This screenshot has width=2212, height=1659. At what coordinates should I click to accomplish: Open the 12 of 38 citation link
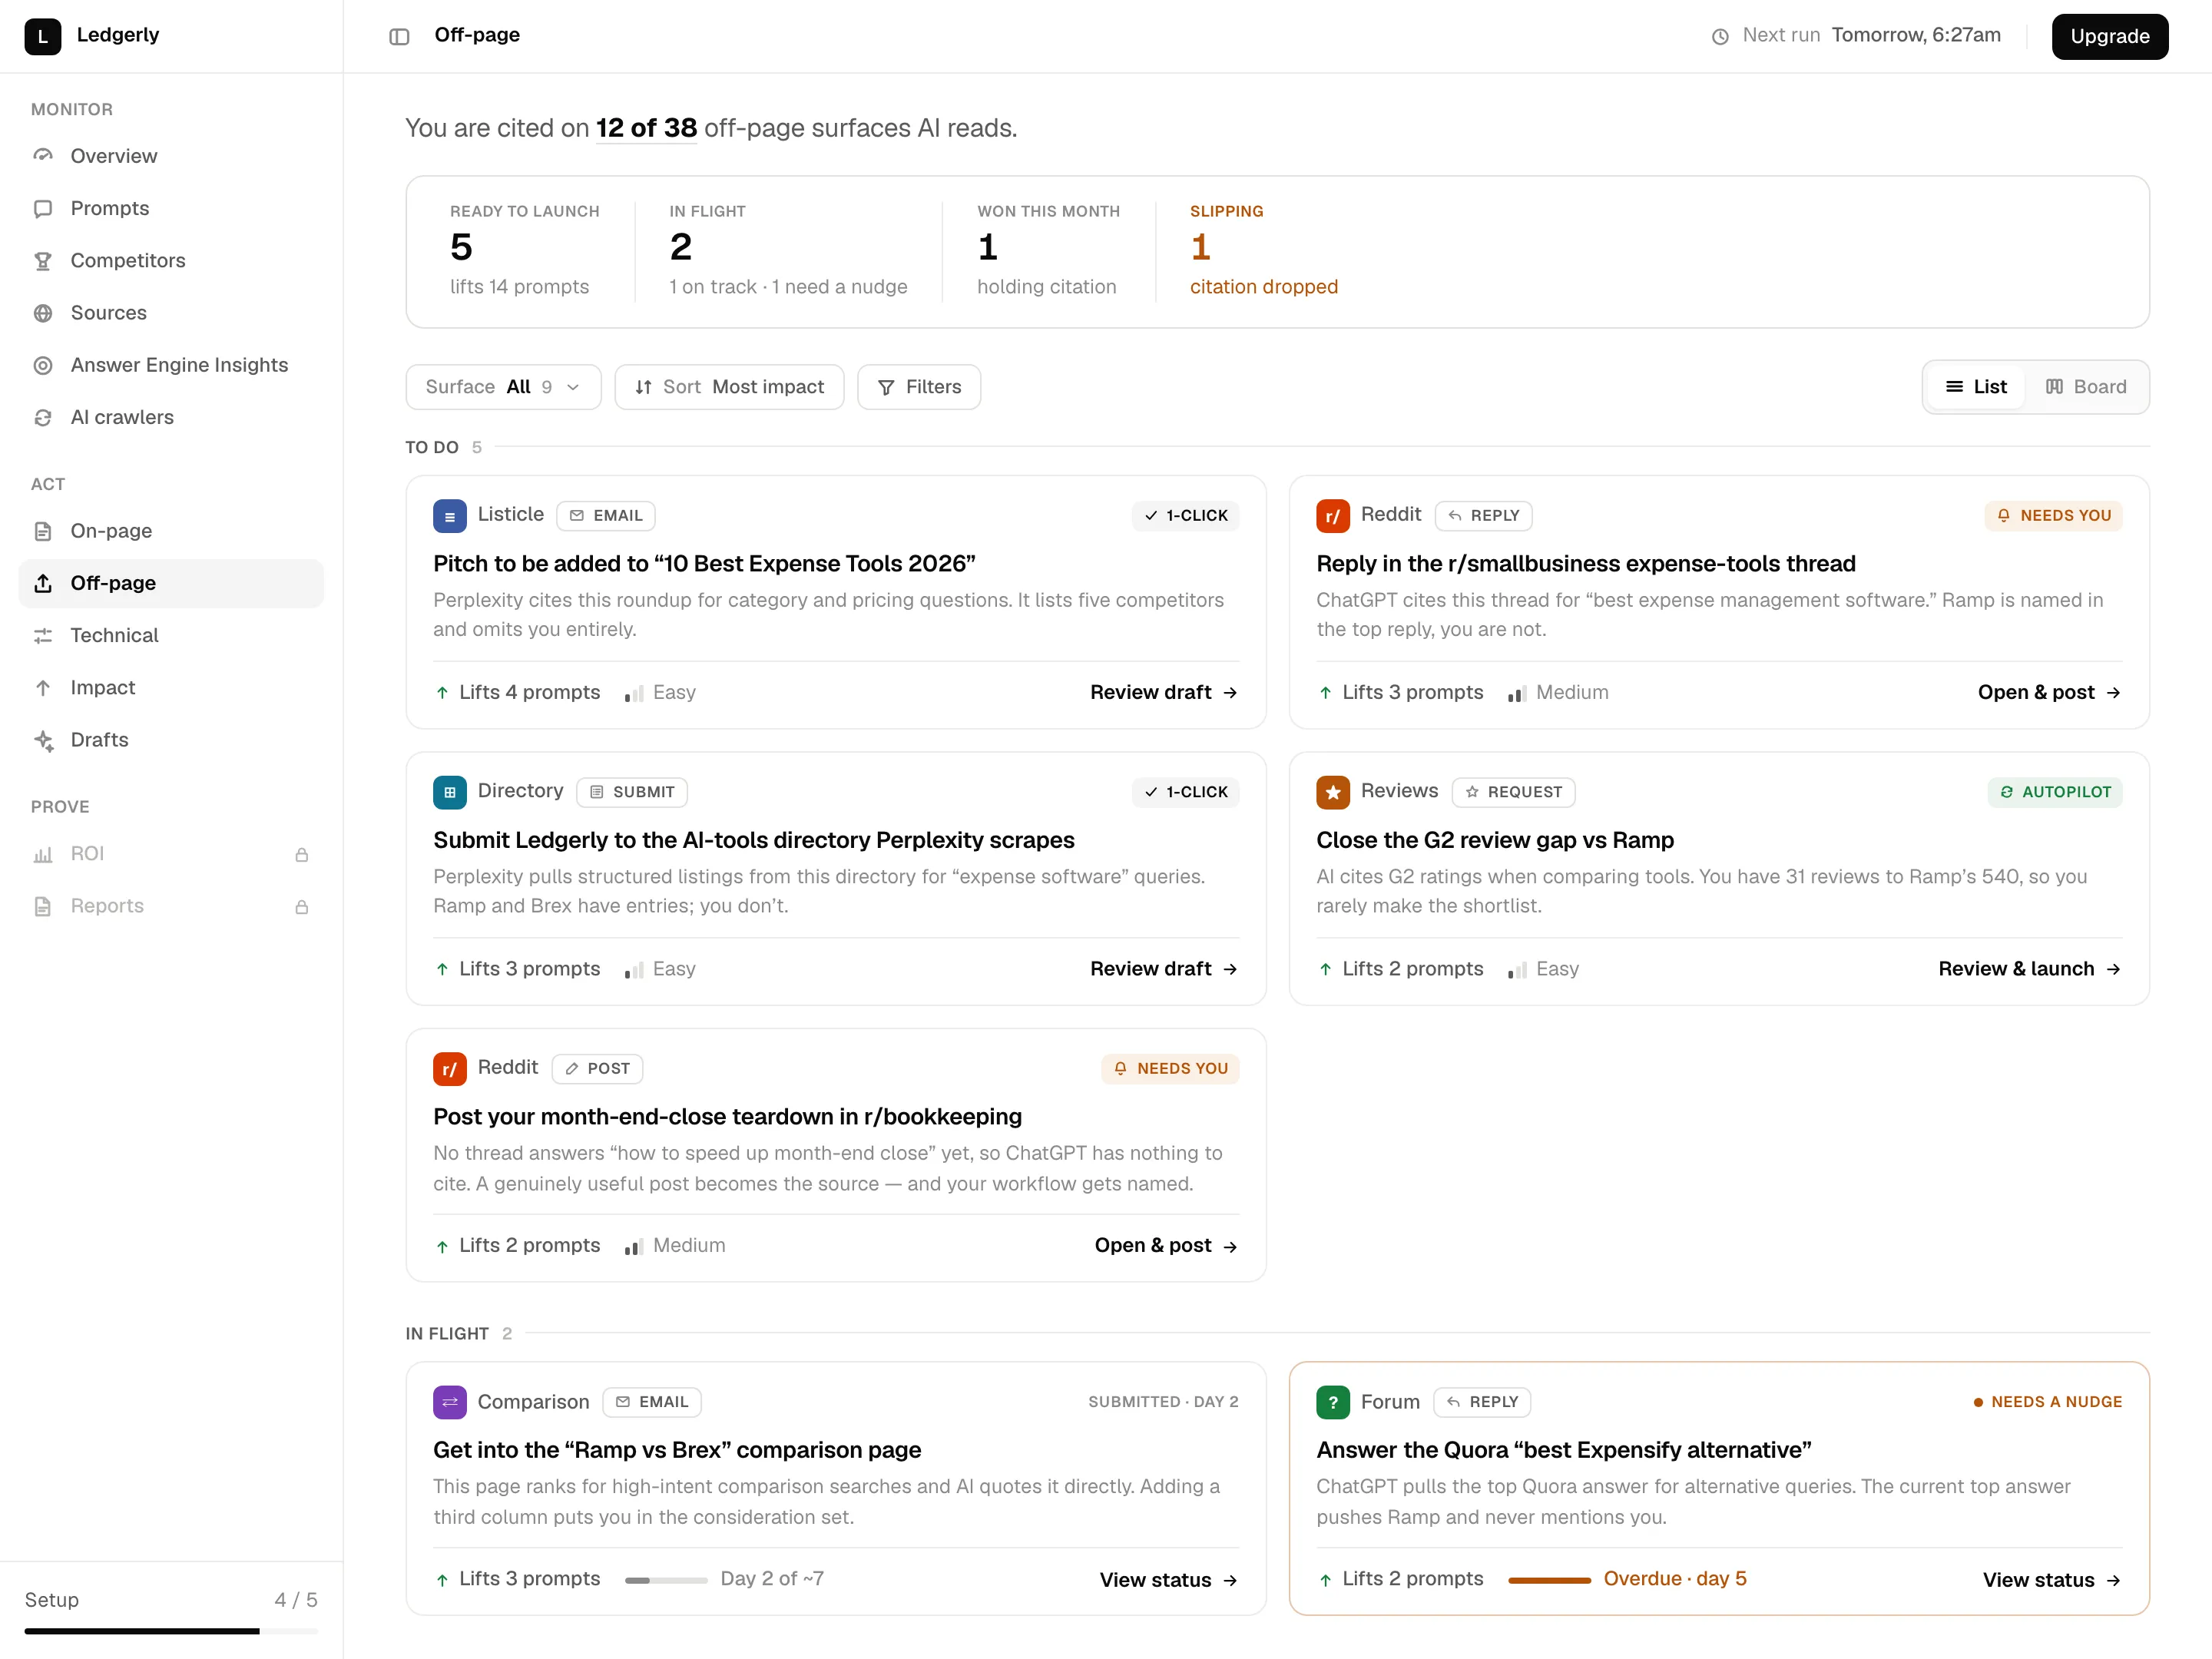point(646,128)
